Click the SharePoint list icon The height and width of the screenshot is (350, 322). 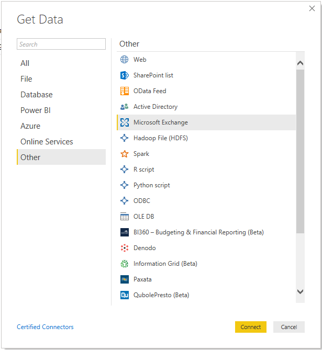(124, 75)
